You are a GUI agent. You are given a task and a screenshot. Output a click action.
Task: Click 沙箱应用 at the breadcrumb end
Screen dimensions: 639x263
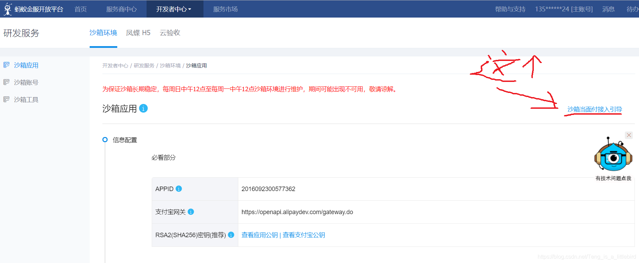click(197, 65)
